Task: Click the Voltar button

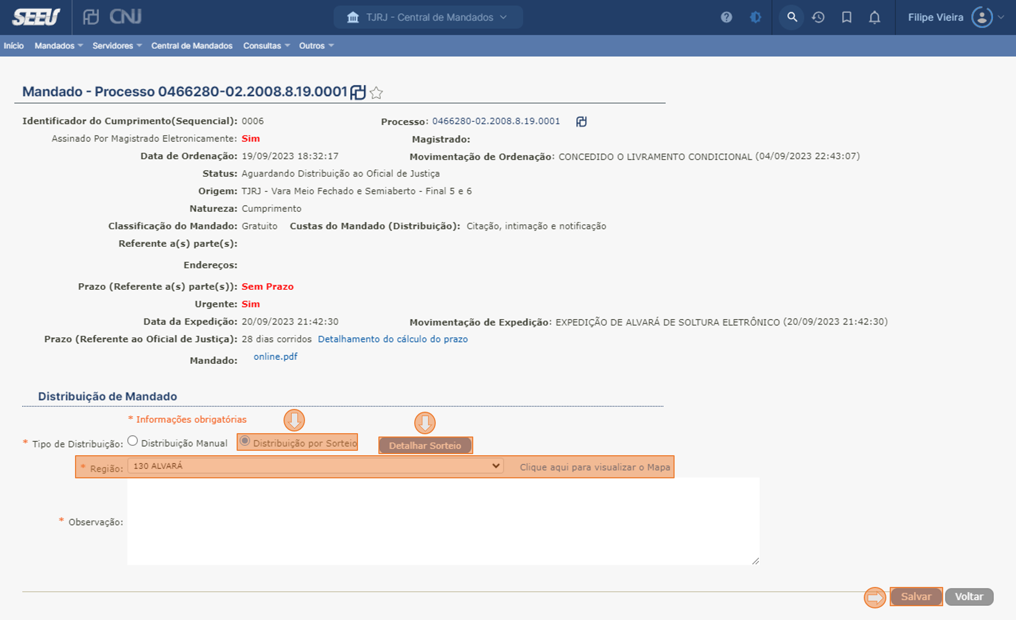Action: coord(969,596)
